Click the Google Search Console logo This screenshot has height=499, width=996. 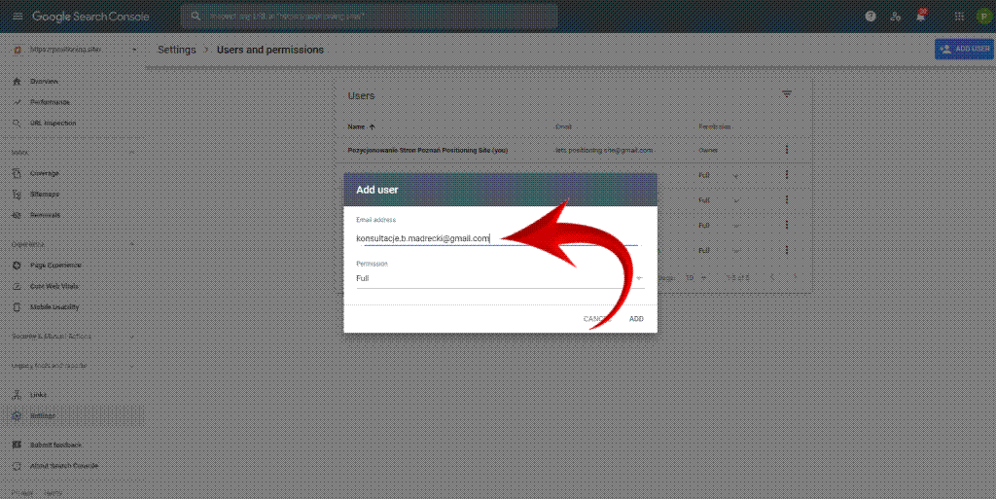[x=90, y=17]
